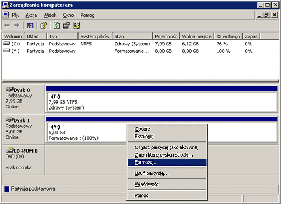Select the (C:) partition block on Dysk 0
This screenshot has width=281, height=204.
[x=162, y=102]
